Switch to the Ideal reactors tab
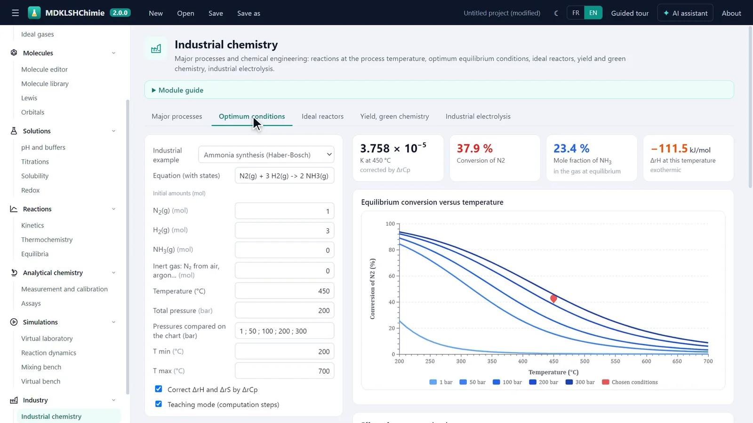 [x=322, y=116]
